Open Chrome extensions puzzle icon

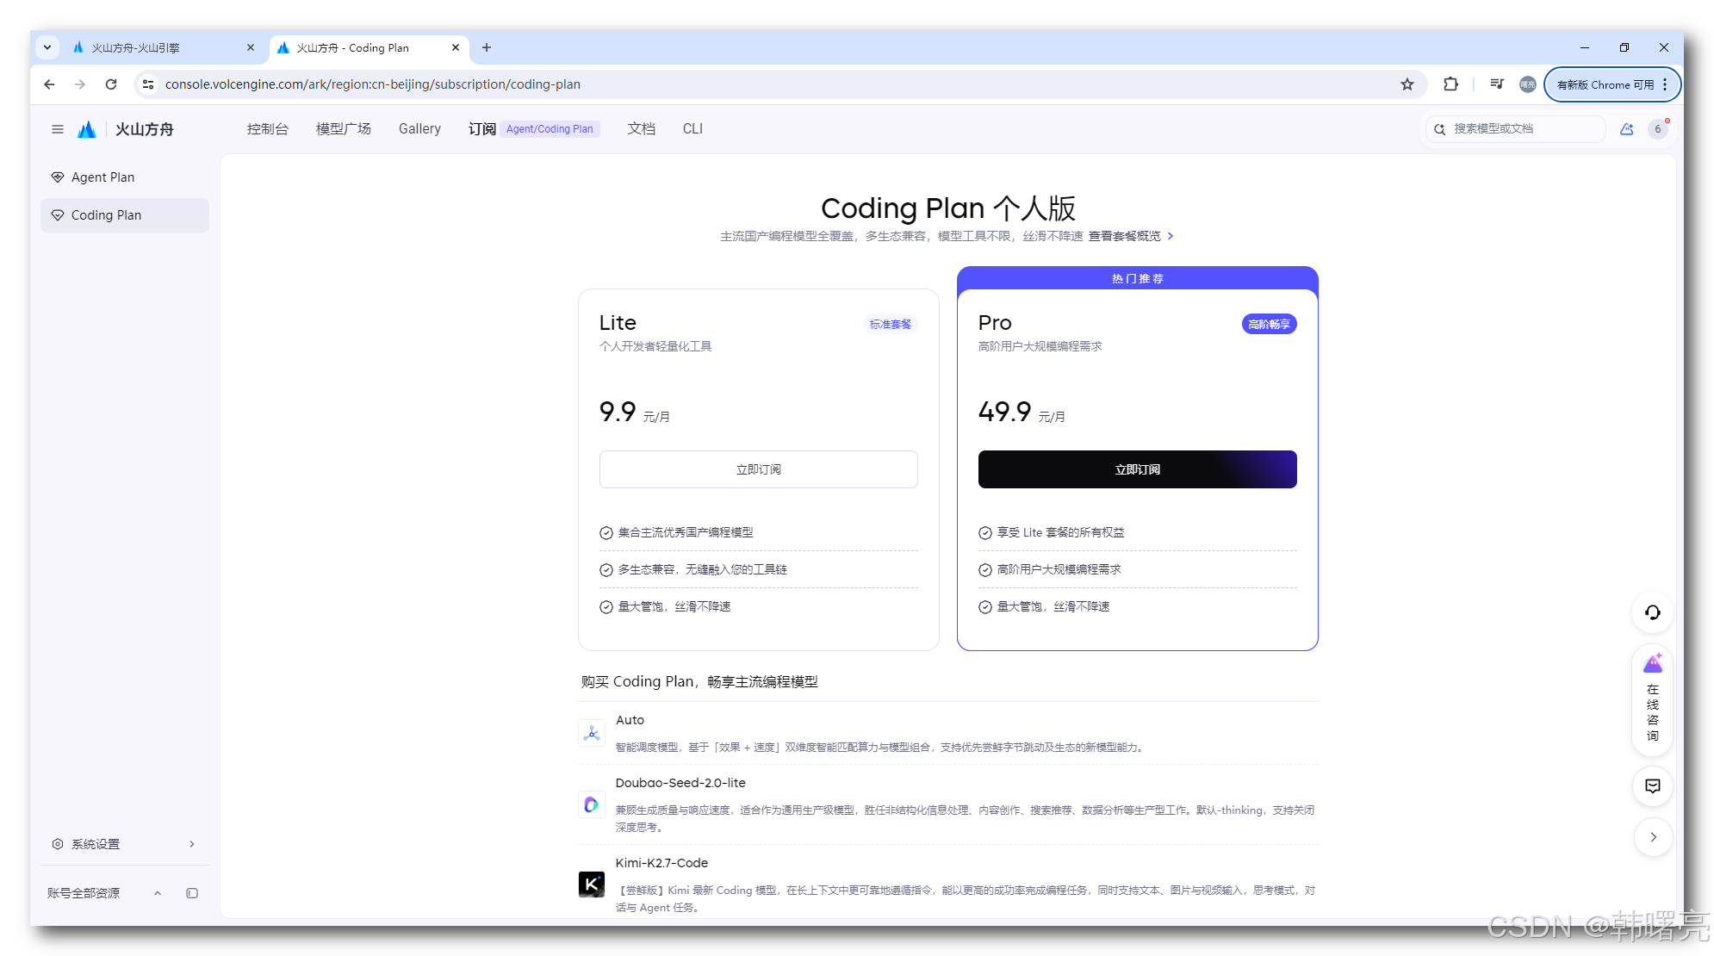click(1450, 84)
